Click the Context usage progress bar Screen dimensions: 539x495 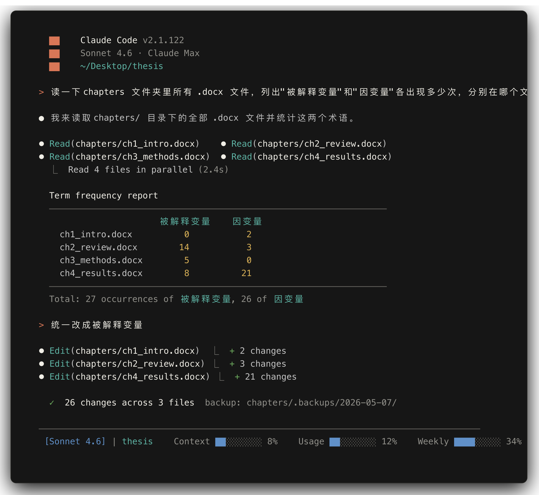239,442
